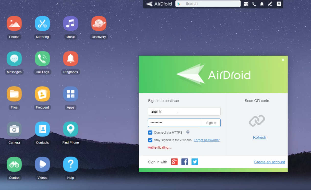This screenshot has height=190, width=311.
Task: Open the Help icon
Action: tap(70, 164)
